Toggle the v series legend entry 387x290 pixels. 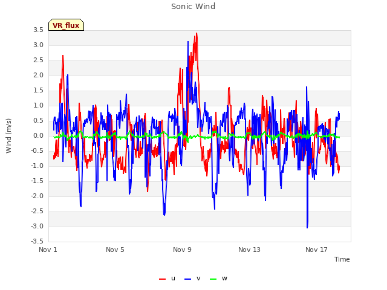[x=192, y=279]
